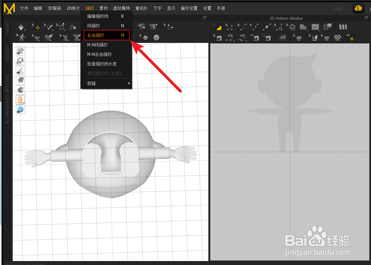Toggle avatar display eye icon
The image size is (371, 265).
[20, 70]
